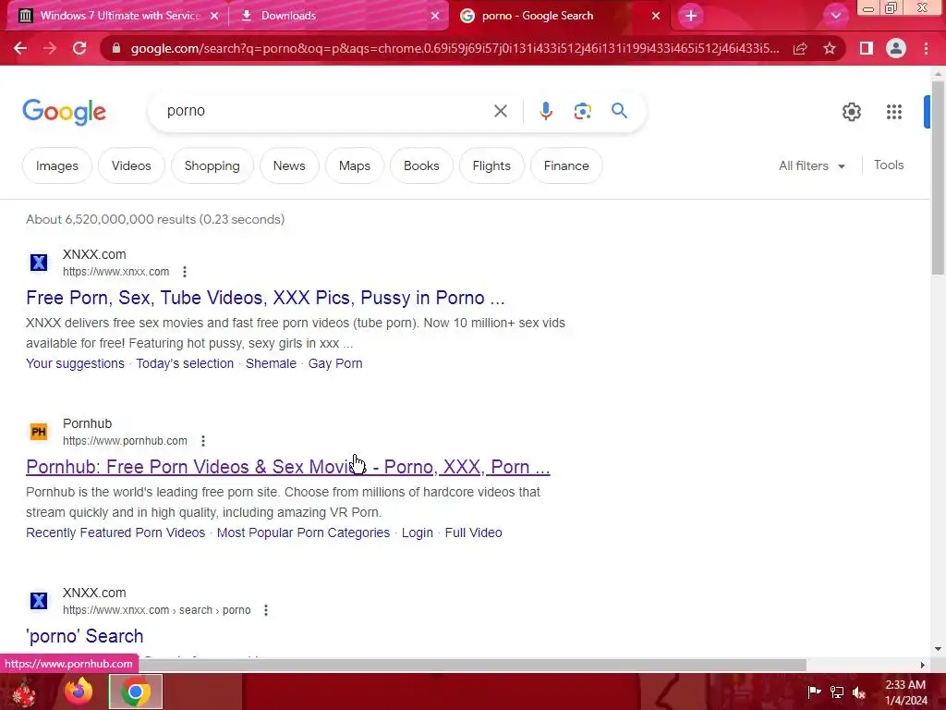Click the Google logo
This screenshot has height=710, width=946.
tap(64, 112)
